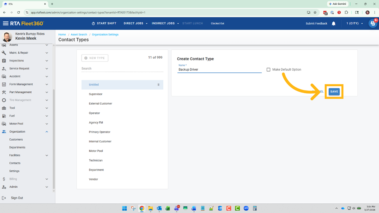Save the new contact type
379x213 pixels.
pyautogui.click(x=334, y=92)
